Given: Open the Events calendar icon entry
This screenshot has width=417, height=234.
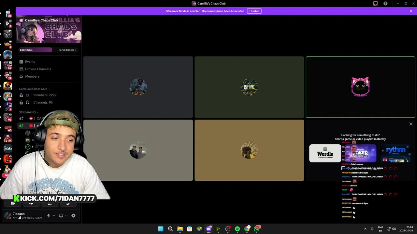Looking at the screenshot, I should (21, 62).
